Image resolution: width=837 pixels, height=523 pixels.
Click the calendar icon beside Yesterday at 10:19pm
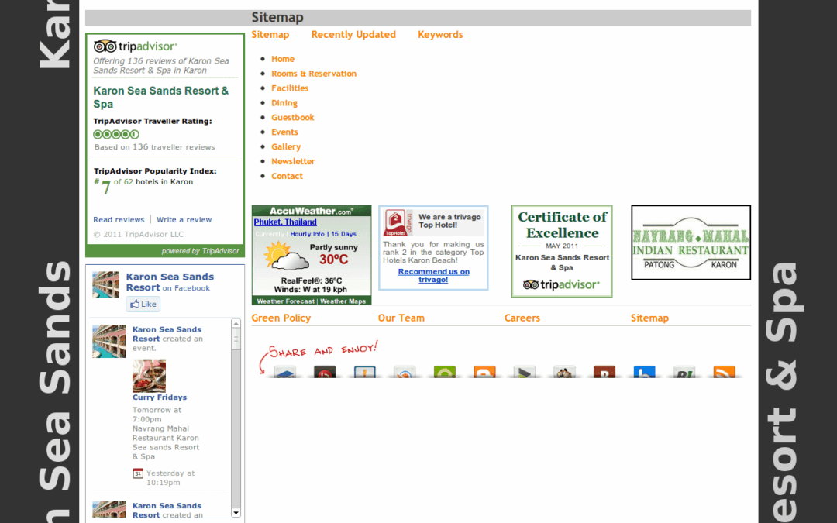[x=138, y=473]
